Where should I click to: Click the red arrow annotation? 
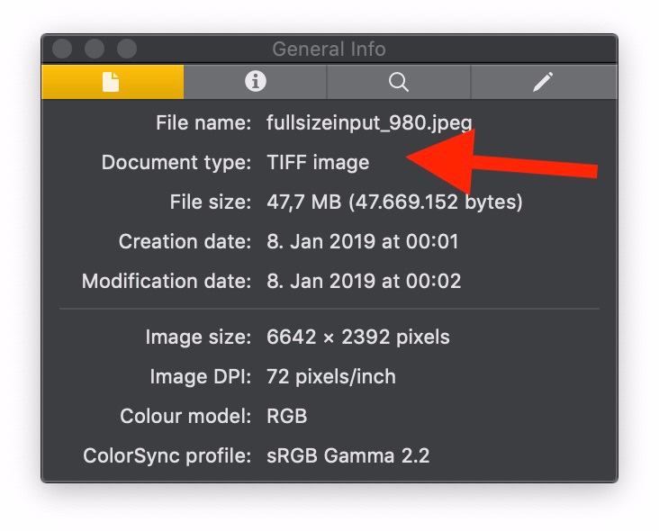(x=504, y=162)
